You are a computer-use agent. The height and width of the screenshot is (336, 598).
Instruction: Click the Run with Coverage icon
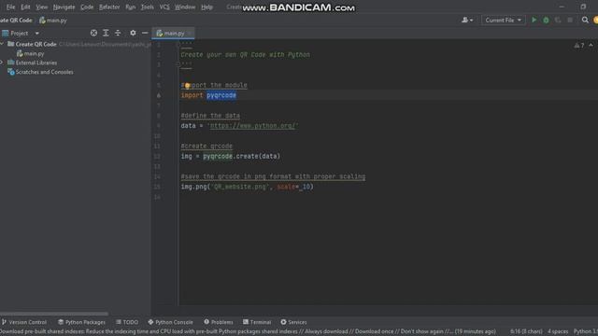point(558,20)
